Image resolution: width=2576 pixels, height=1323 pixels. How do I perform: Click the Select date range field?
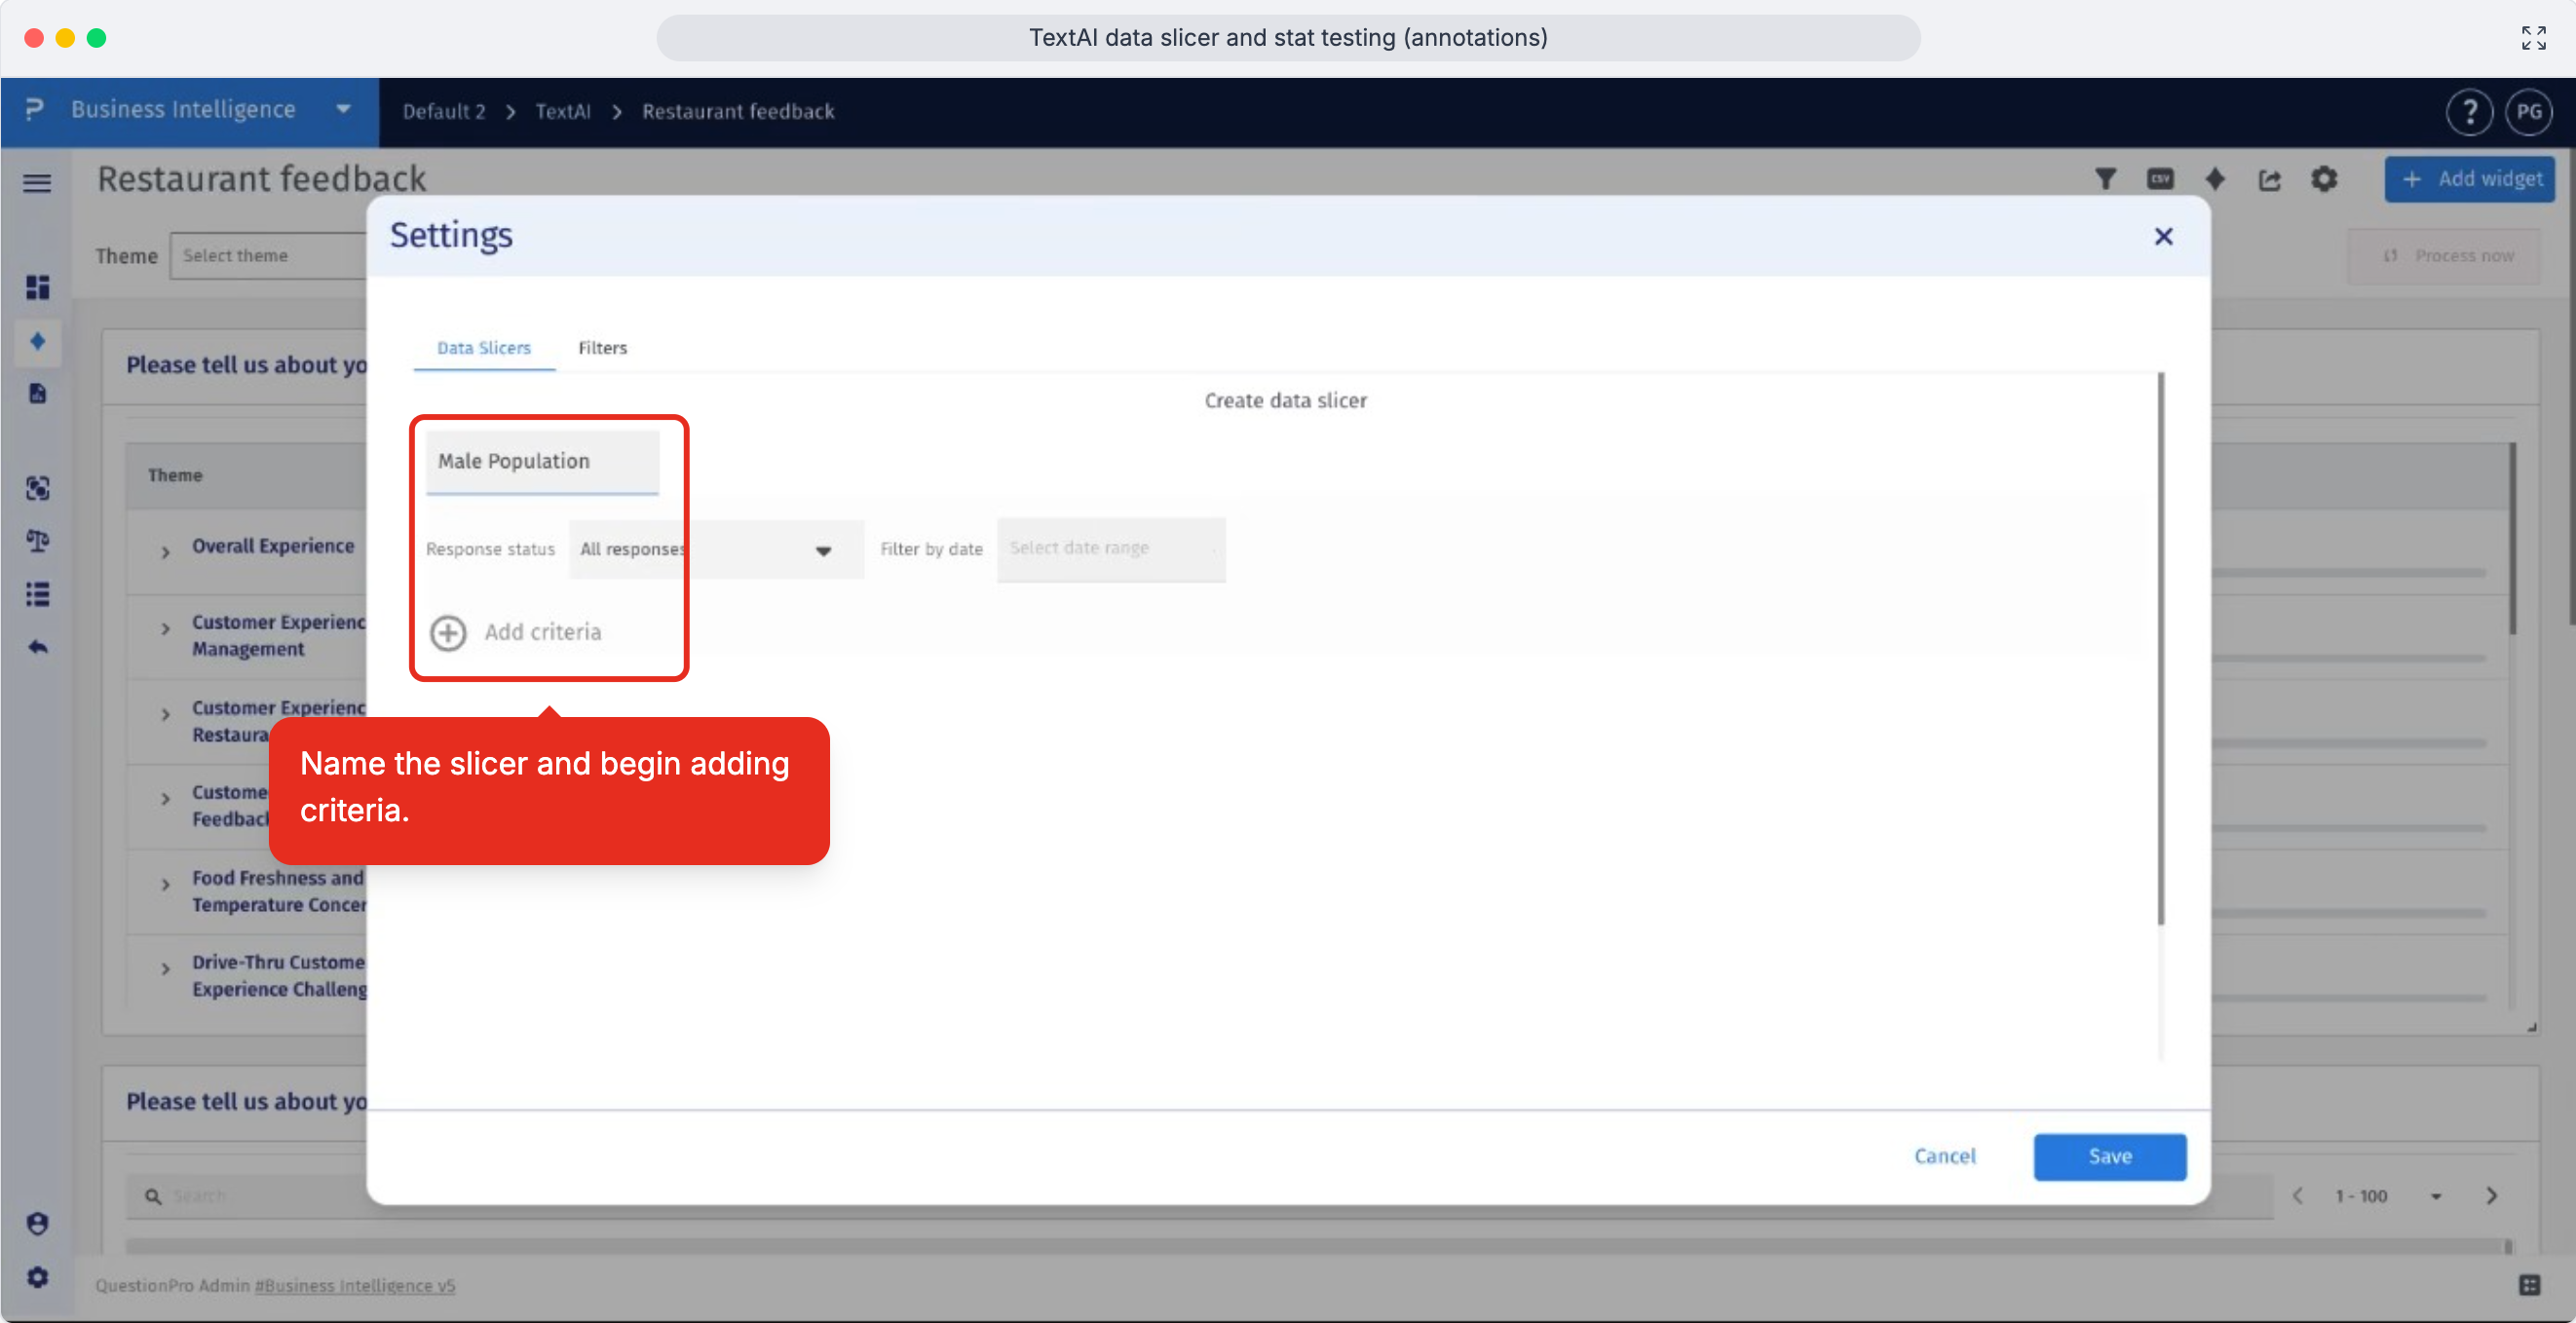click(x=1110, y=549)
